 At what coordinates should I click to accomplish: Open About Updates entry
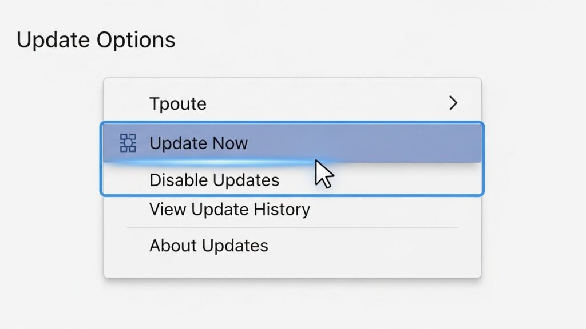point(208,246)
